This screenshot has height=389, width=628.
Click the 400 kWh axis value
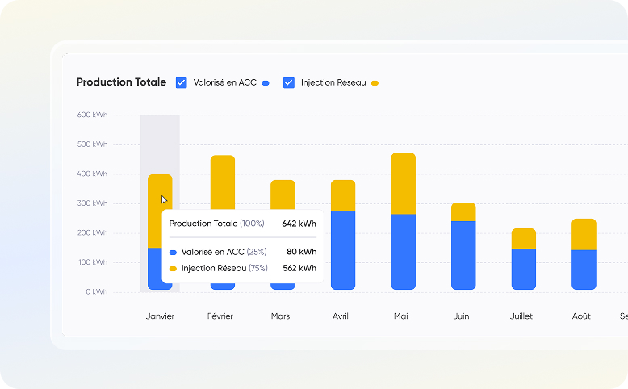tap(92, 174)
